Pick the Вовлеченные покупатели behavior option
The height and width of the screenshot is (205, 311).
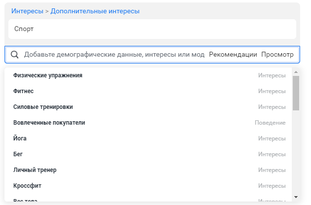[x=49, y=123]
